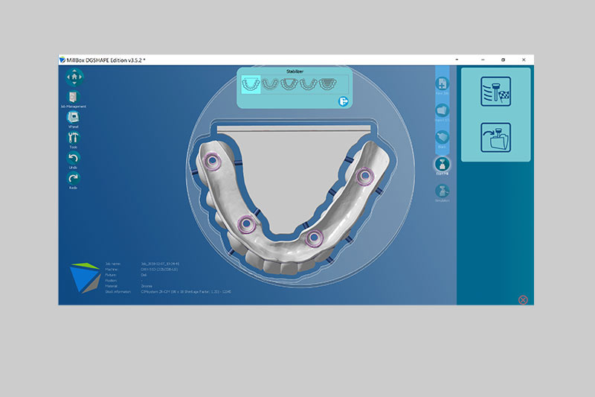Click the down arrow on navigation pad

click(74, 83)
